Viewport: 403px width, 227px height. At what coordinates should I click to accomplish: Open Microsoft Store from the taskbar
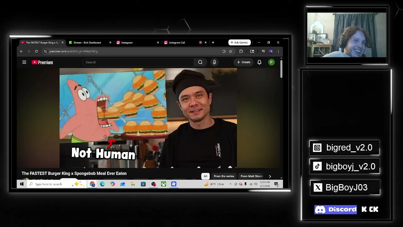pyautogui.click(x=143, y=184)
